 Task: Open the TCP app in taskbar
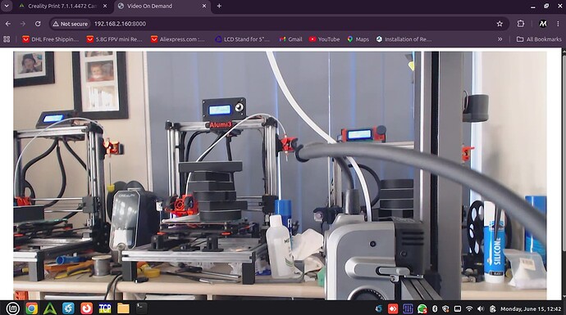[x=105, y=308]
